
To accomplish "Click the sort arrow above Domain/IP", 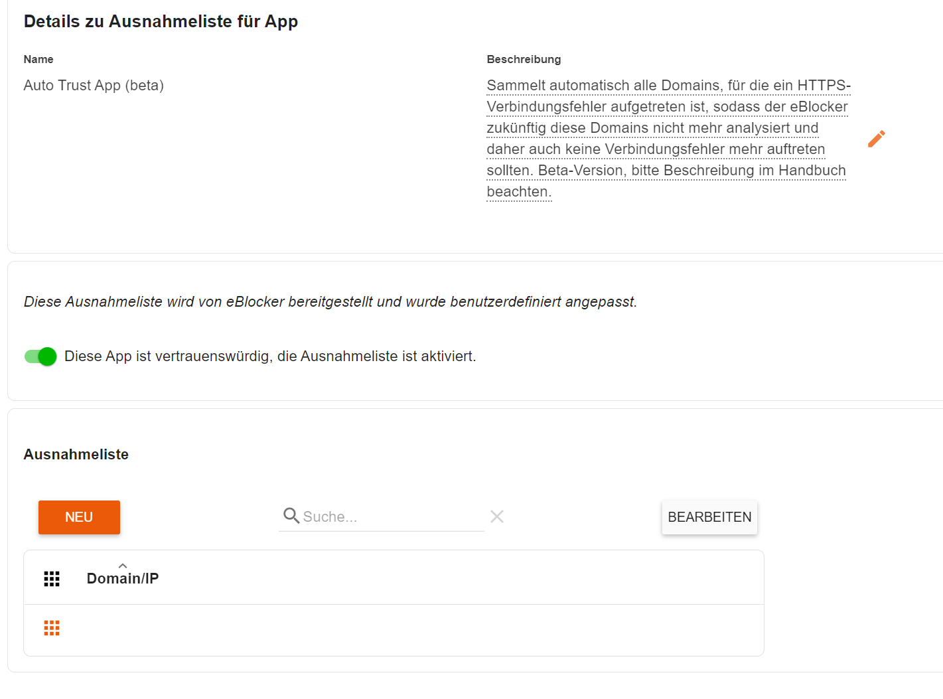I will [123, 566].
